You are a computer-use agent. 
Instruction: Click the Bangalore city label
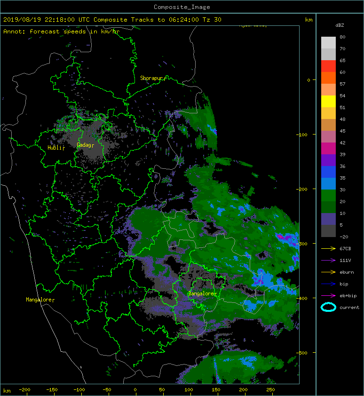point(202,293)
